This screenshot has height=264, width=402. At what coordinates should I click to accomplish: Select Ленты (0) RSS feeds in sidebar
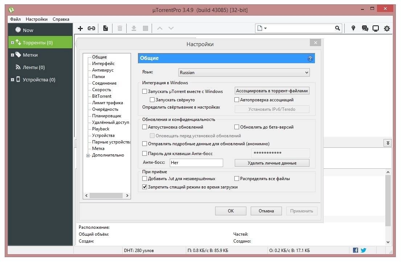point(40,67)
